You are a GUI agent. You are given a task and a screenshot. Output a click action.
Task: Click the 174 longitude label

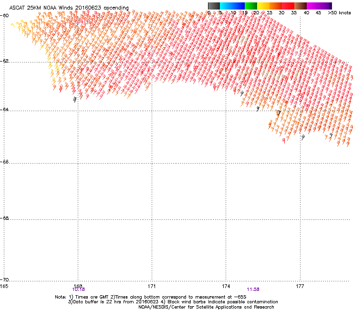pos(226,286)
